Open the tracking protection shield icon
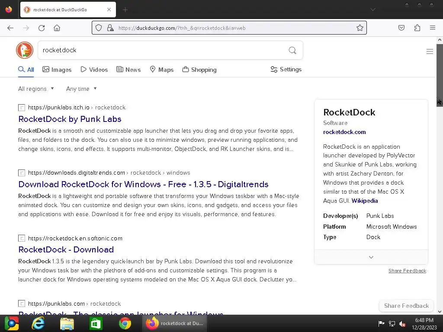Screen dimensions: 443x332 click(x=99, y=28)
